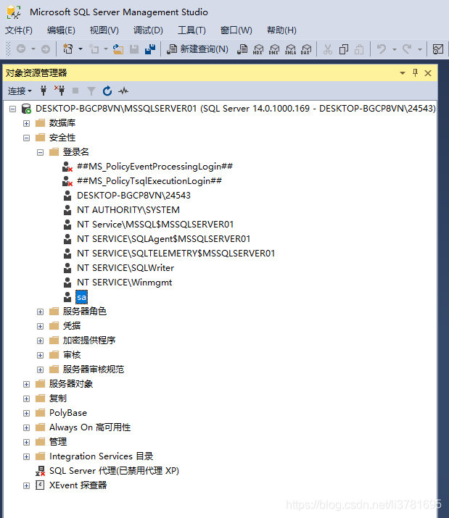Select SQL Server 代理(已禁用代理 XP) node
449x518 pixels.
click(114, 471)
